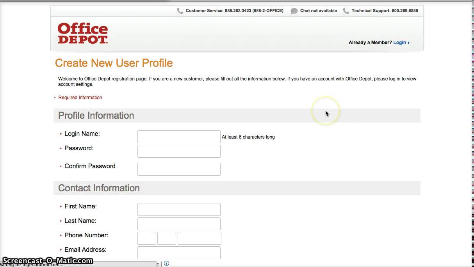The height and width of the screenshot is (267, 474).
Task: Focus the Confirm Password field
Action: 179,169
